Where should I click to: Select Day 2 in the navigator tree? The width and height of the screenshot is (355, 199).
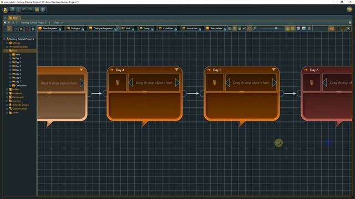pyautogui.click(x=18, y=62)
